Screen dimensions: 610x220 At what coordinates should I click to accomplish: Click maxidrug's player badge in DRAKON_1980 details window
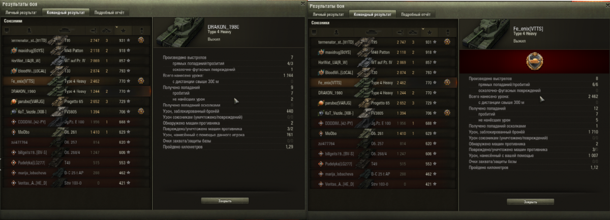(13, 51)
